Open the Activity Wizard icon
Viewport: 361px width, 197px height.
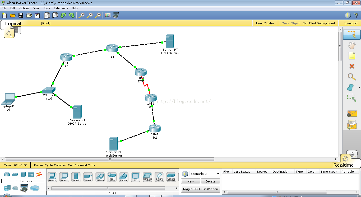coord(37,16)
